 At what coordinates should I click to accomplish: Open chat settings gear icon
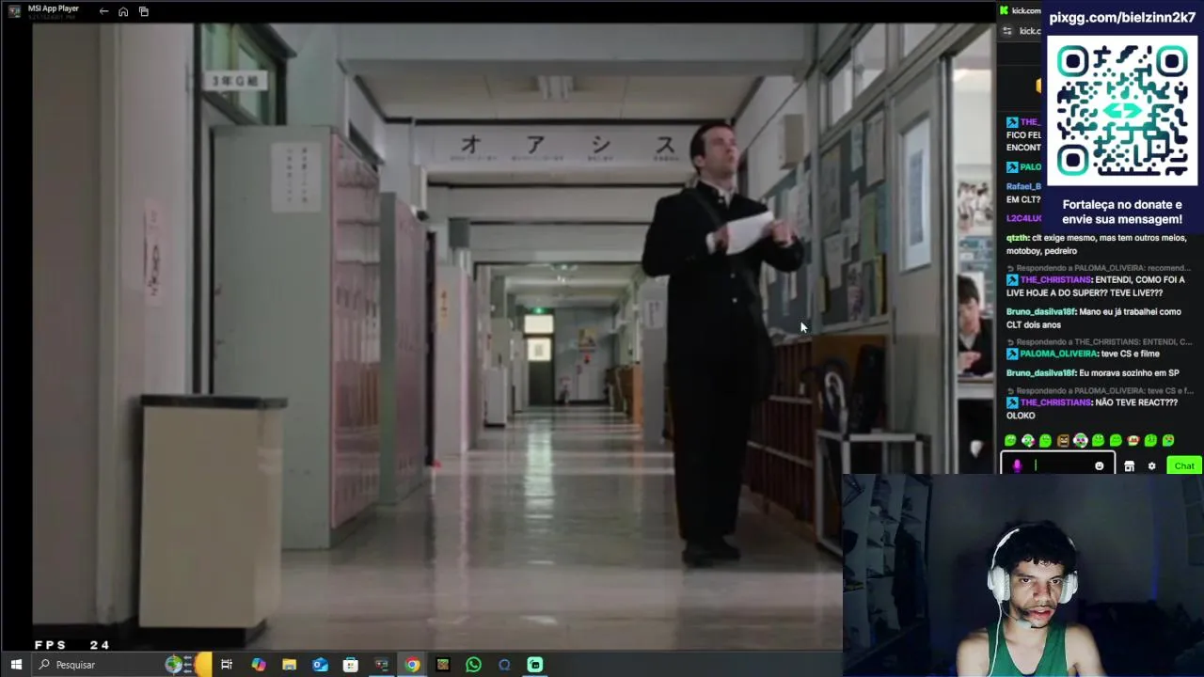(1151, 465)
